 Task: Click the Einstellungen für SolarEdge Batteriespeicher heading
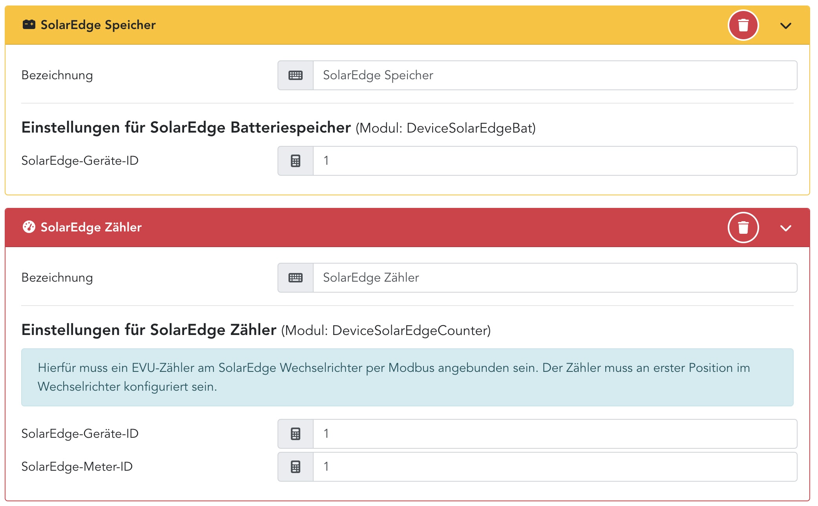pyautogui.click(x=186, y=128)
